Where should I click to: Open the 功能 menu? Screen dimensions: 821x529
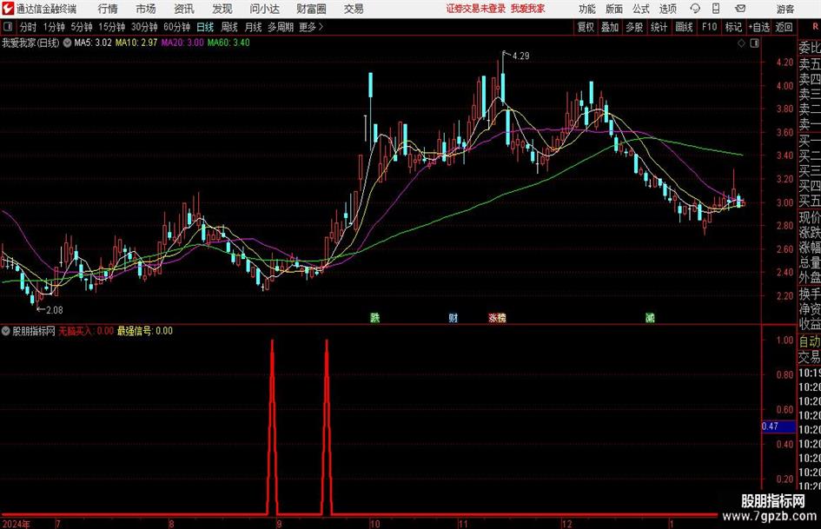click(587, 9)
